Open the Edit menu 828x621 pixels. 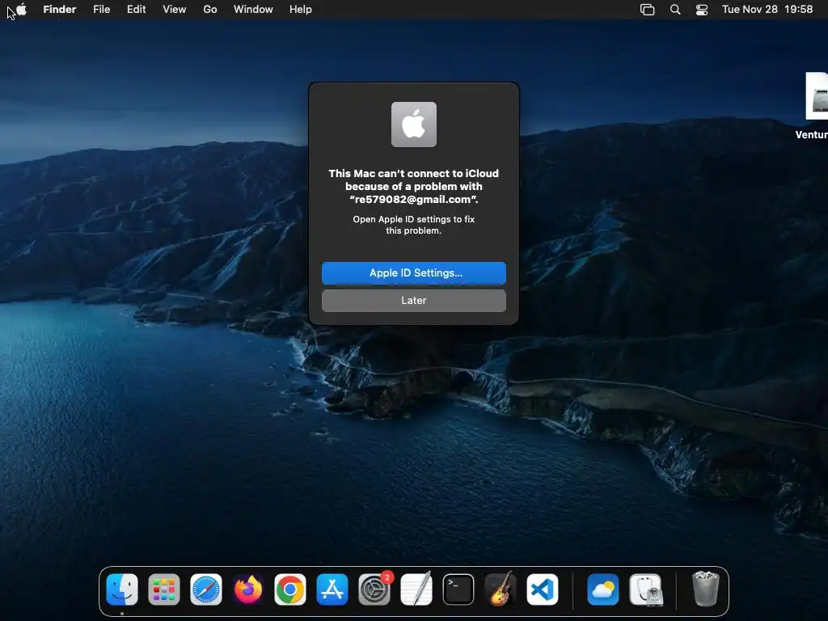point(136,10)
